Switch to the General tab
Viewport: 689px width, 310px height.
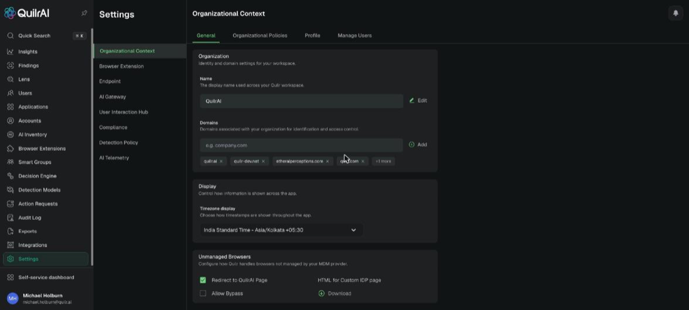tap(206, 36)
